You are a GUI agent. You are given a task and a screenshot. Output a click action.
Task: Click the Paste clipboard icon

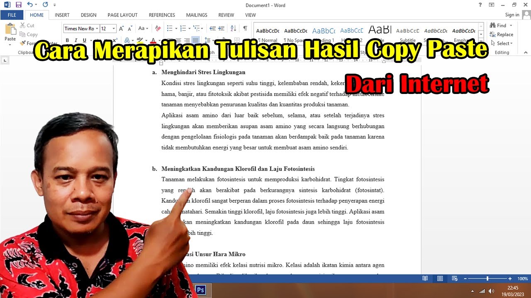tap(10, 29)
